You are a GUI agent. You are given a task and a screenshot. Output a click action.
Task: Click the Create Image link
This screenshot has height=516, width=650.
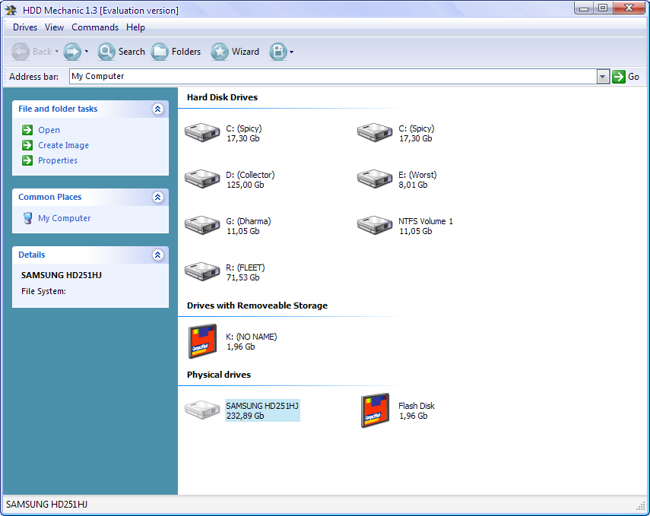click(x=63, y=145)
